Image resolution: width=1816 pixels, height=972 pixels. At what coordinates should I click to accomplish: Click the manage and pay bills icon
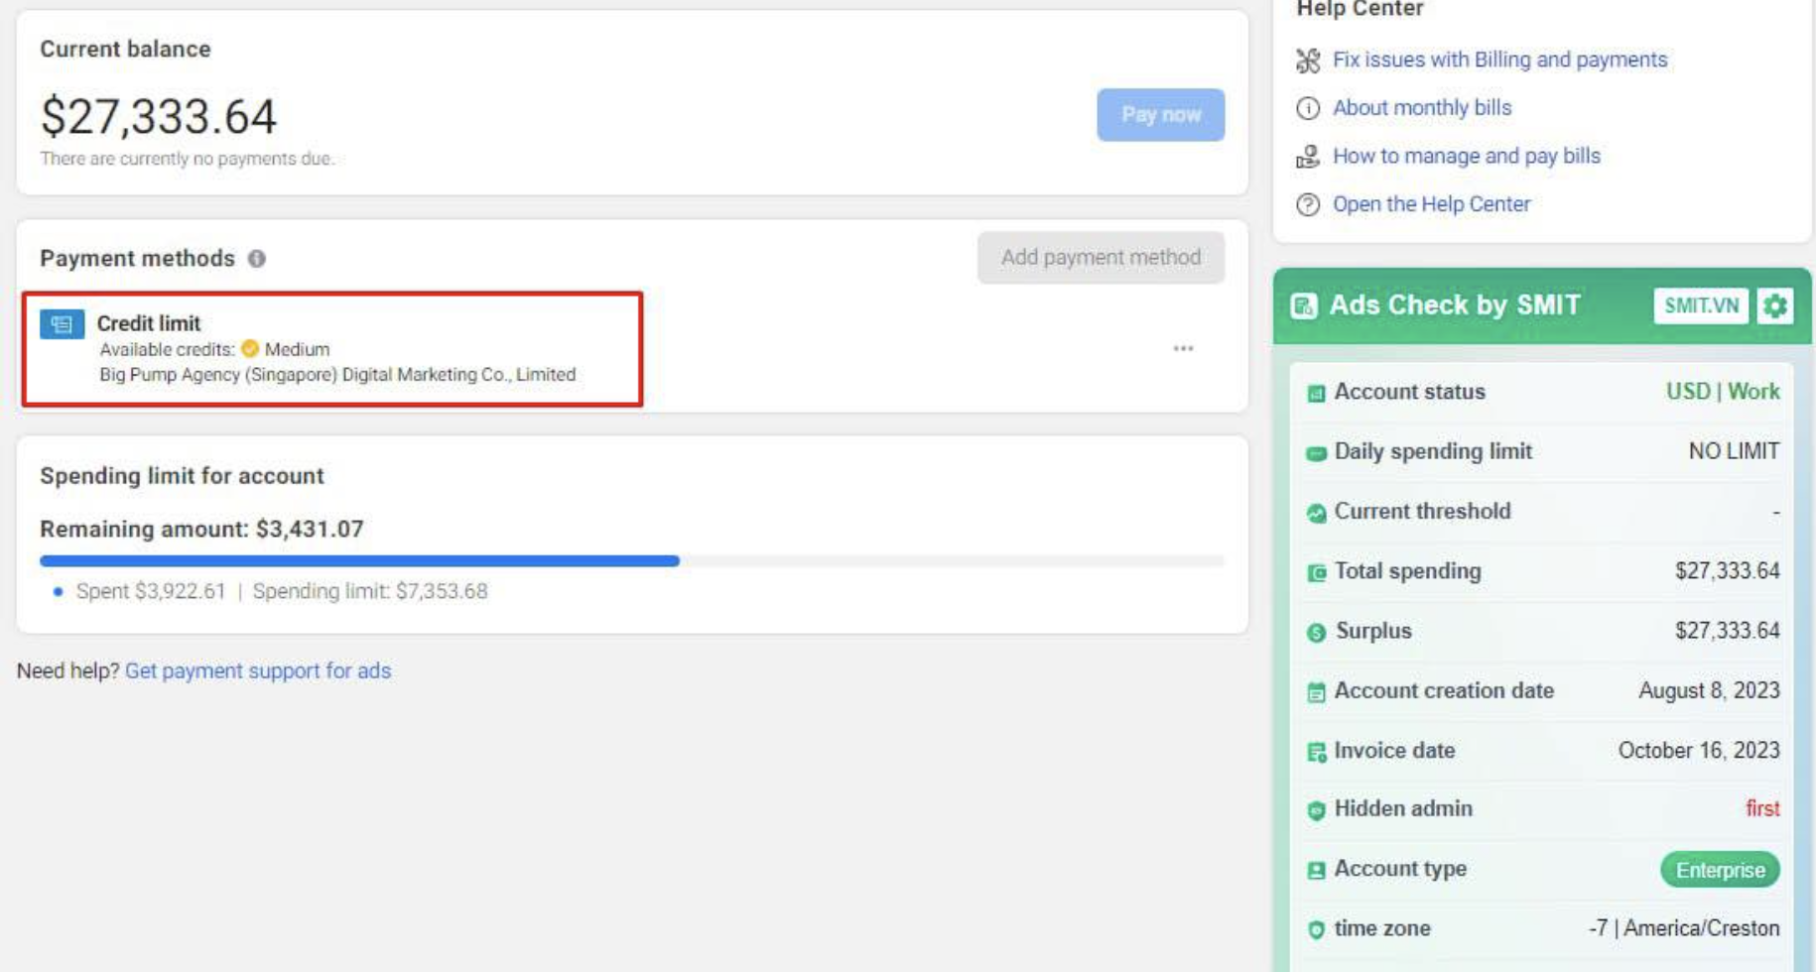point(1308,157)
